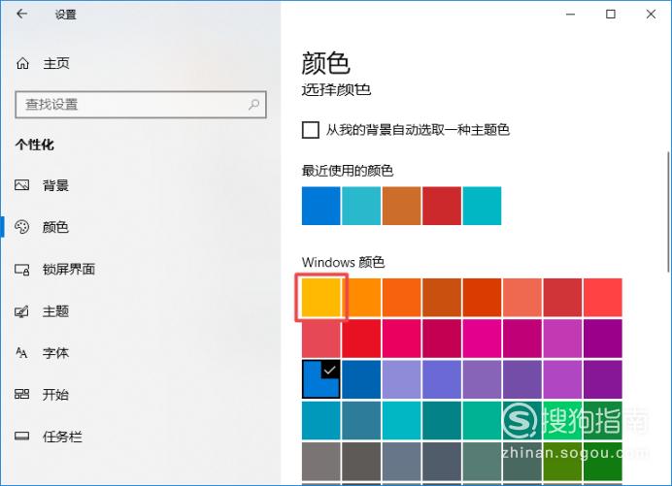Select the seventh swatch, light orchid, second Windows row
Screen dimensions: 672x486
click(562, 339)
